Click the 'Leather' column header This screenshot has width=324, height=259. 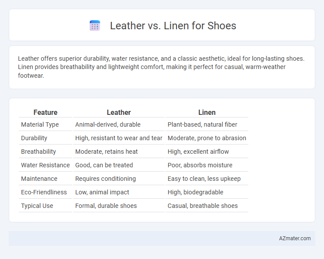point(119,112)
